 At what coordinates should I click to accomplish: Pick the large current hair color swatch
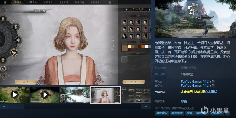point(124,48)
